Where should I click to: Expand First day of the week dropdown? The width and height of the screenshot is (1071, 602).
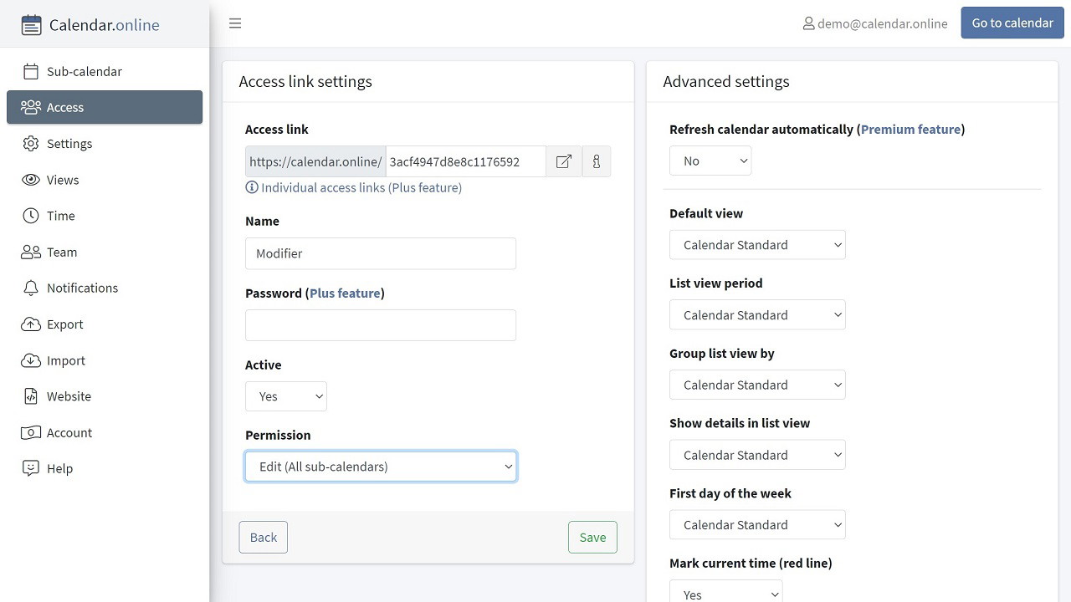(x=757, y=525)
